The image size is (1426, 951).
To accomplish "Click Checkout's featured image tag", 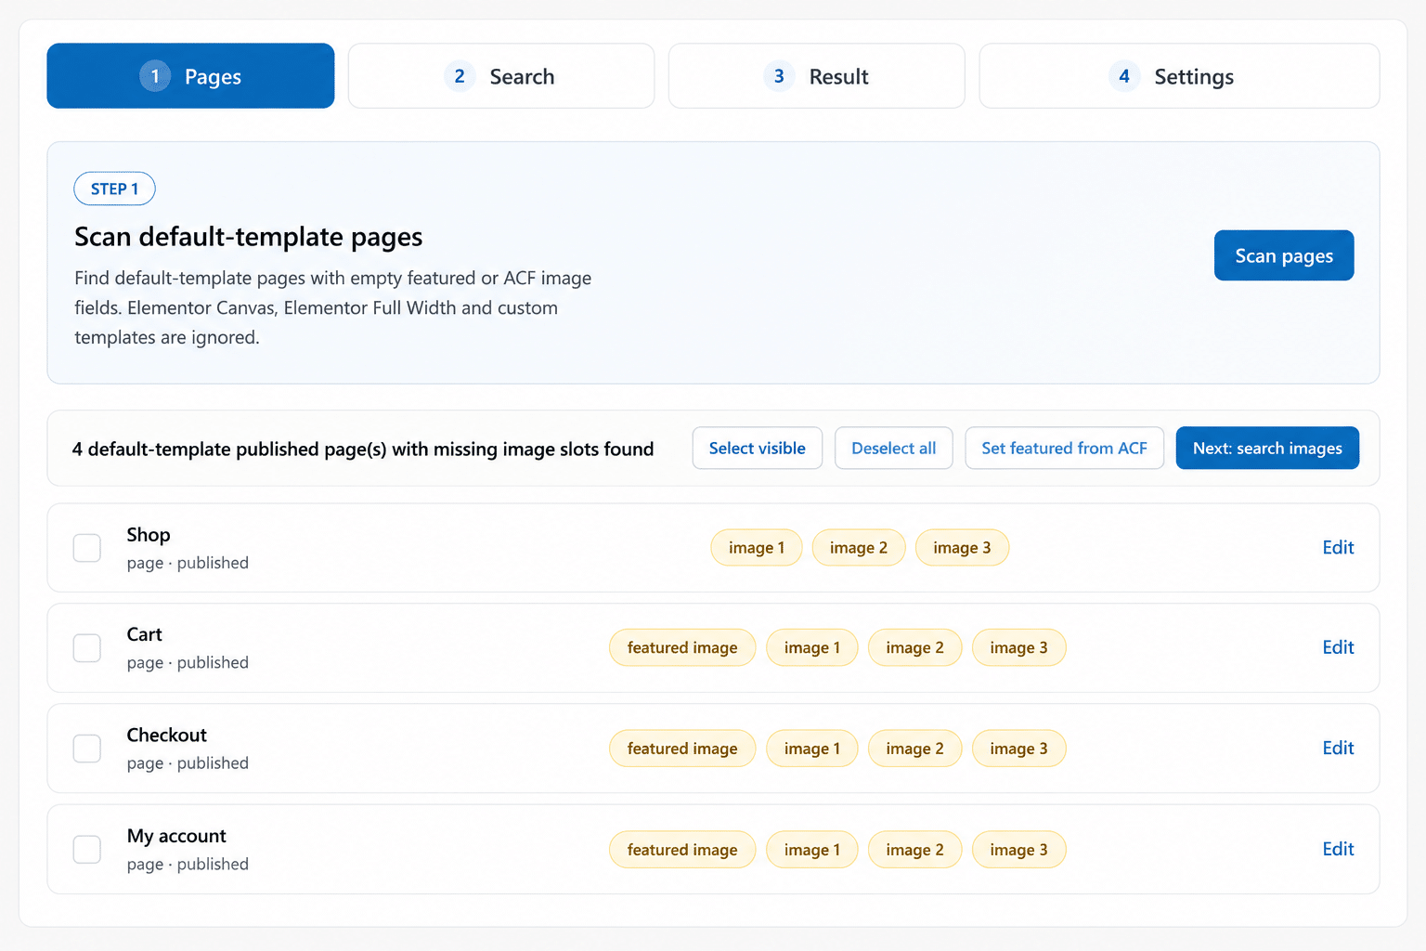I will (x=682, y=749).
